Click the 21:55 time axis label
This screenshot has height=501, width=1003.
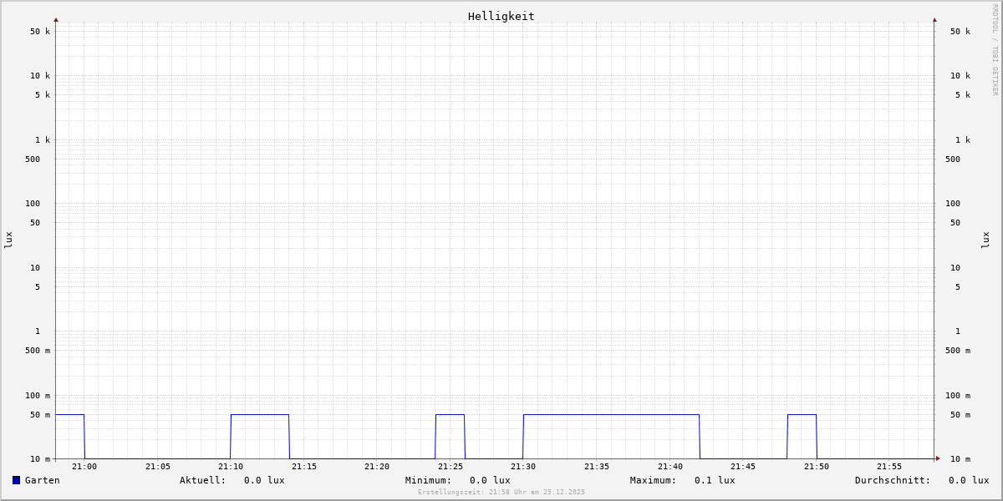click(889, 467)
